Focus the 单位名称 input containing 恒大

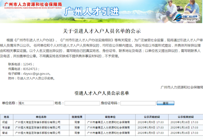click(36, 103)
